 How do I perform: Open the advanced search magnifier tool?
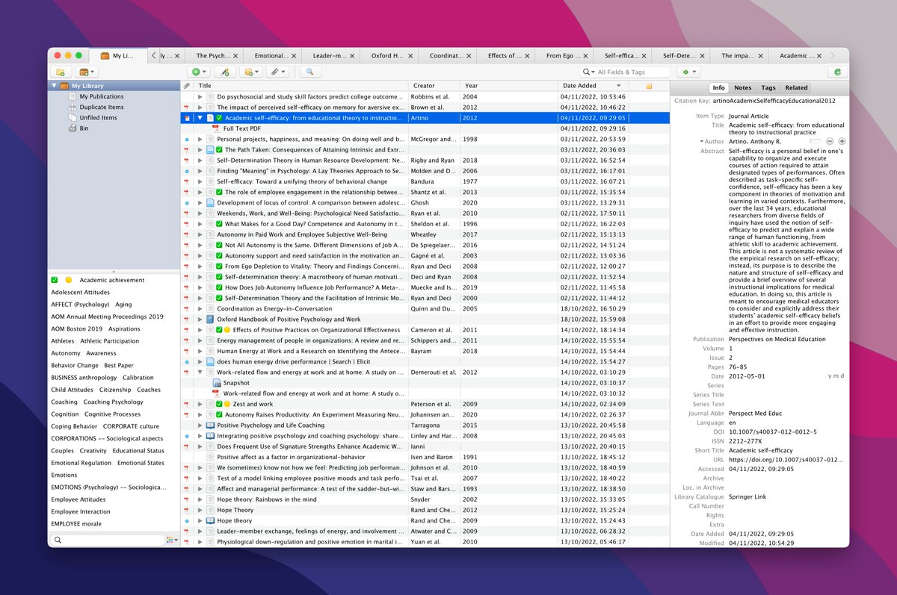(308, 72)
